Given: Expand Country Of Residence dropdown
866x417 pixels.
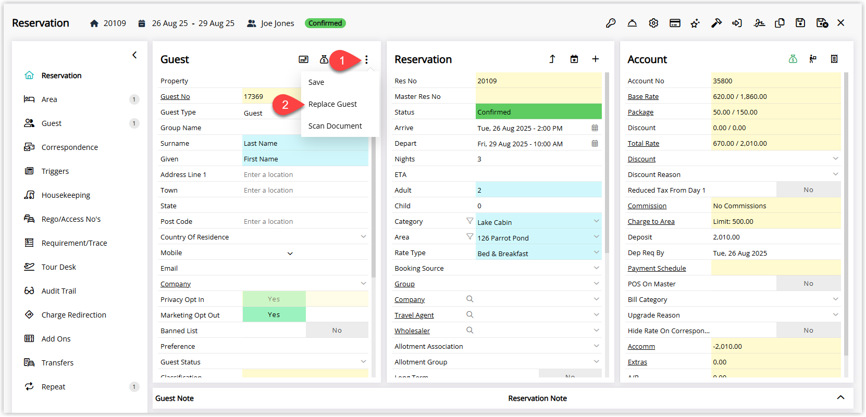Looking at the screenshot, I should 363,237.
